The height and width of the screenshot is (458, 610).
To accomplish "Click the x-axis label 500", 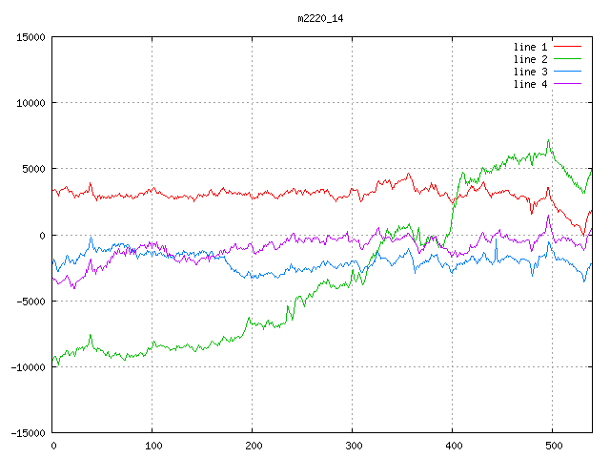I will (554, 446).
